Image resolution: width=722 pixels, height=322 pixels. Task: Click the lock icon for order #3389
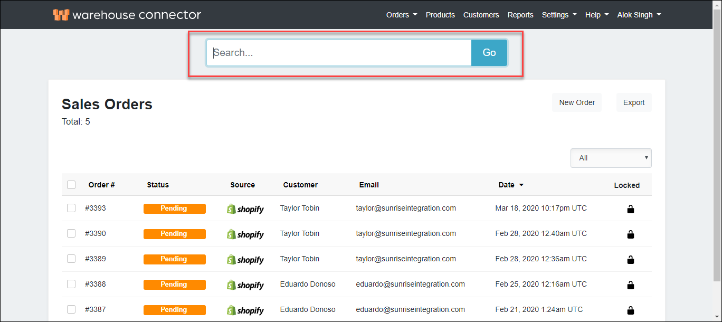630,260
